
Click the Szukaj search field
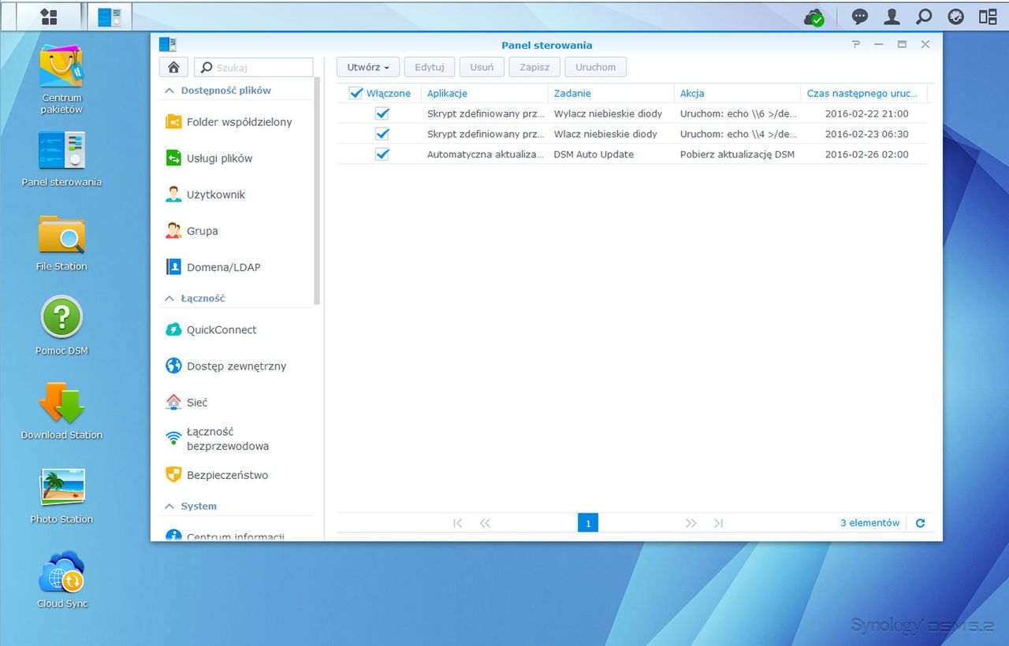254,67
